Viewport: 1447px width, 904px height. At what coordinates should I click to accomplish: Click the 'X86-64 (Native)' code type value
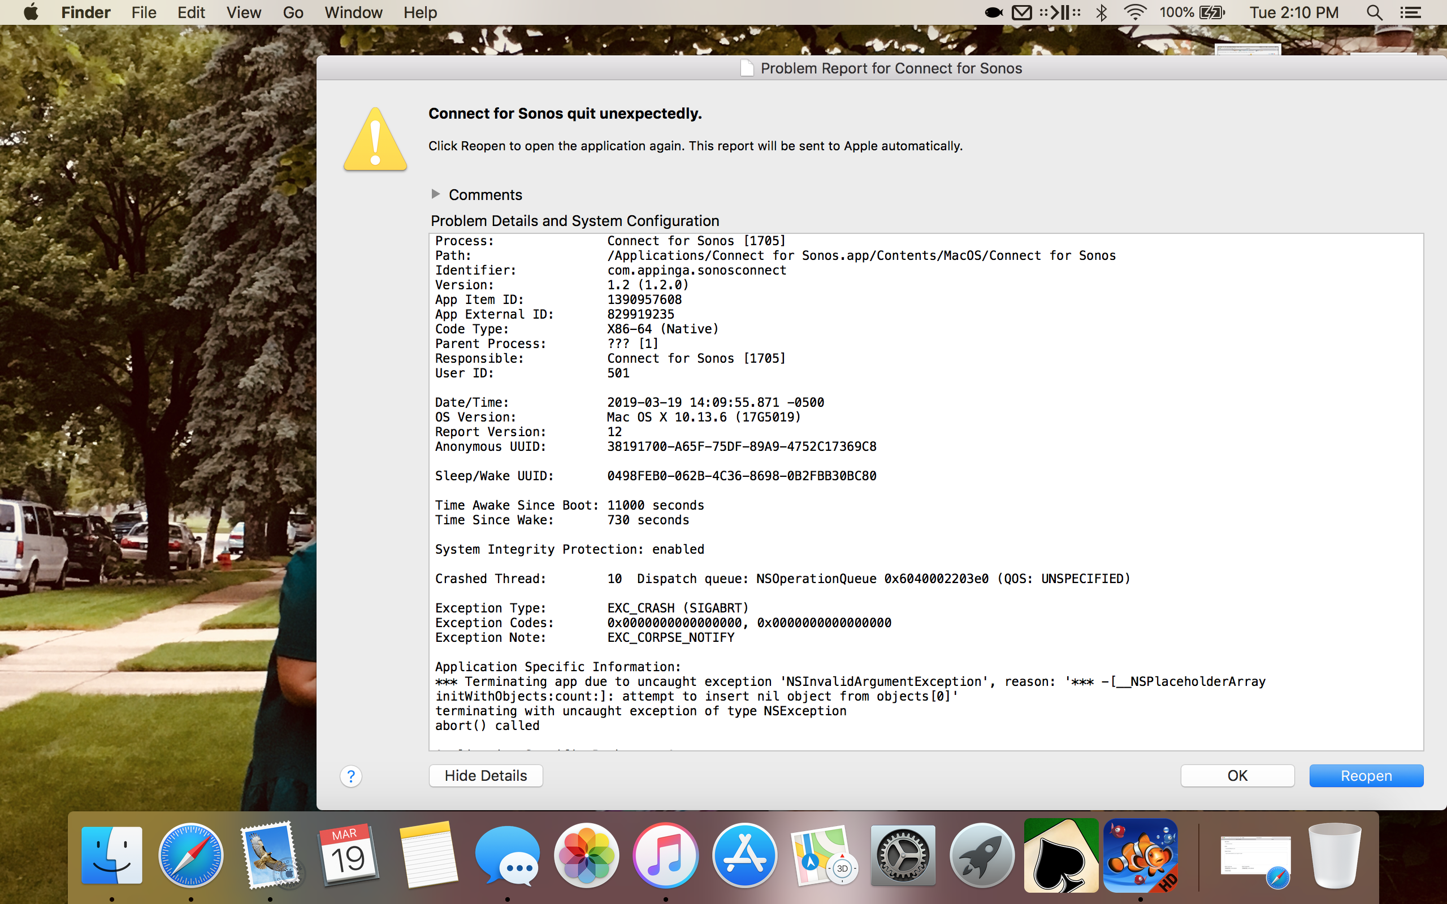point(663,329)
